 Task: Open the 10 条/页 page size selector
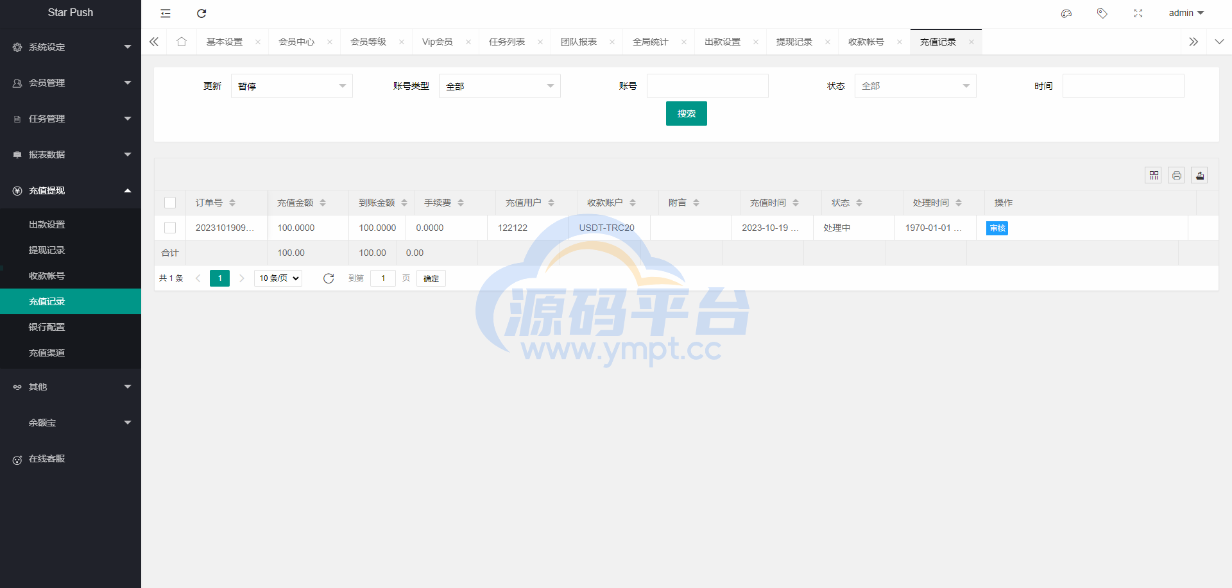[278, 278]
